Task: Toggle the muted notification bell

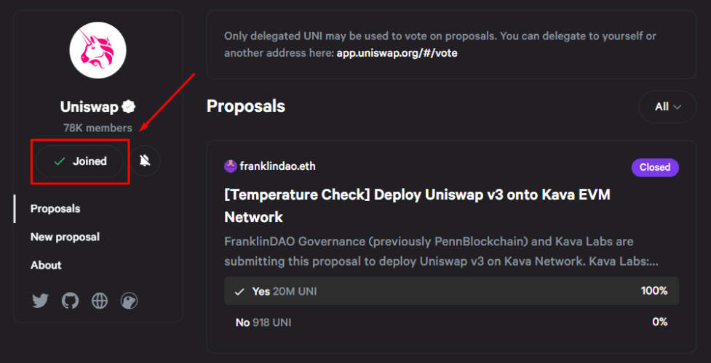Action: [x=145, y=160]
